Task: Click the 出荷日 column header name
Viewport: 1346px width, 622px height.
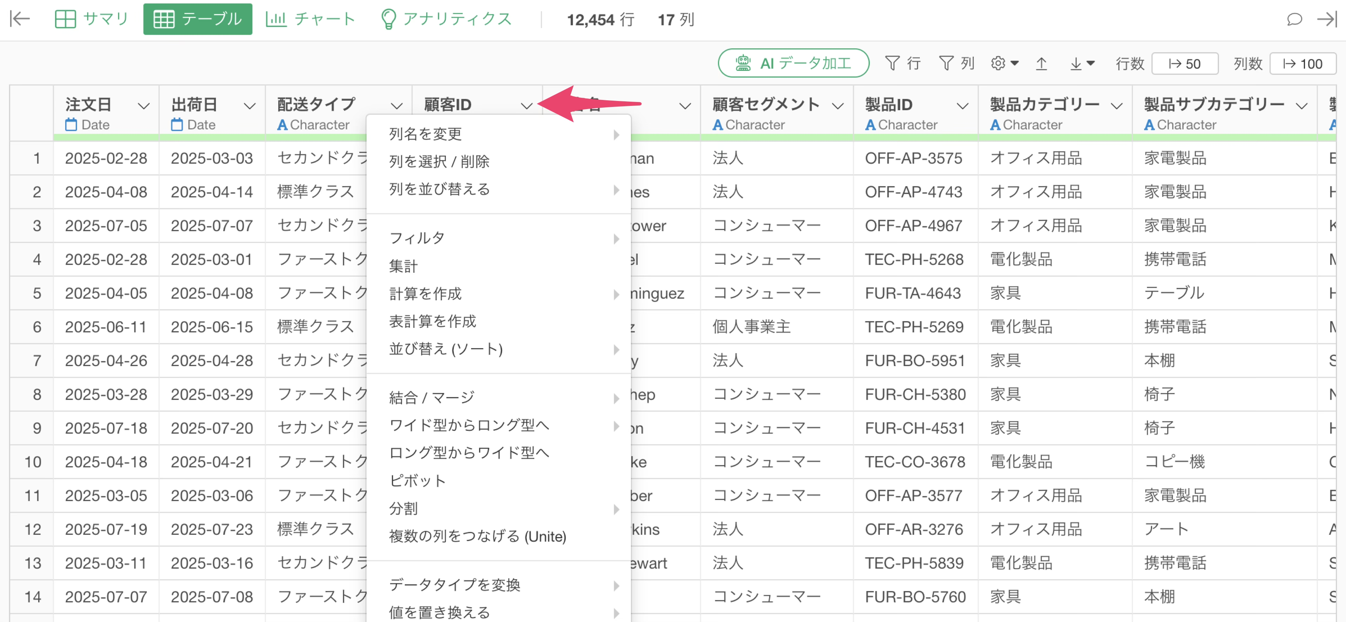Action: (195, 104)
